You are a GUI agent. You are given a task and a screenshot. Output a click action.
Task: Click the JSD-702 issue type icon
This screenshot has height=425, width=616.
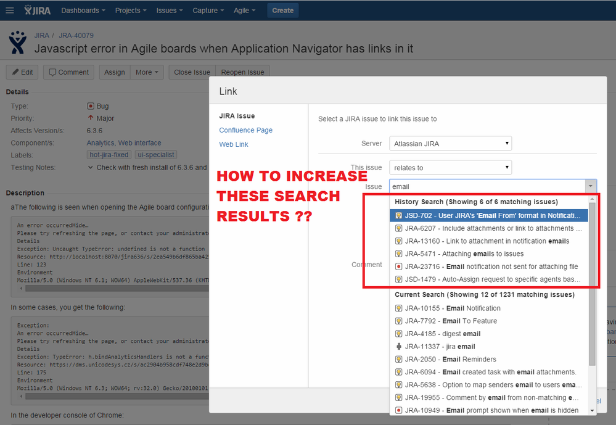click(398, 215)
